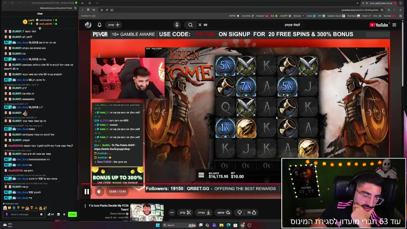Click the share arrow button
This screenshot has height=229, width=407.
[x=224, y=212]
